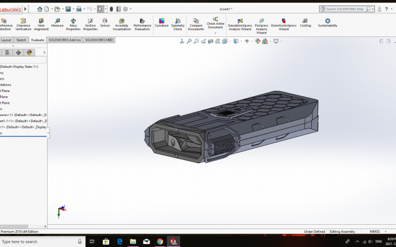Open the Clearance Verification tool

click(x=24, y=25)
